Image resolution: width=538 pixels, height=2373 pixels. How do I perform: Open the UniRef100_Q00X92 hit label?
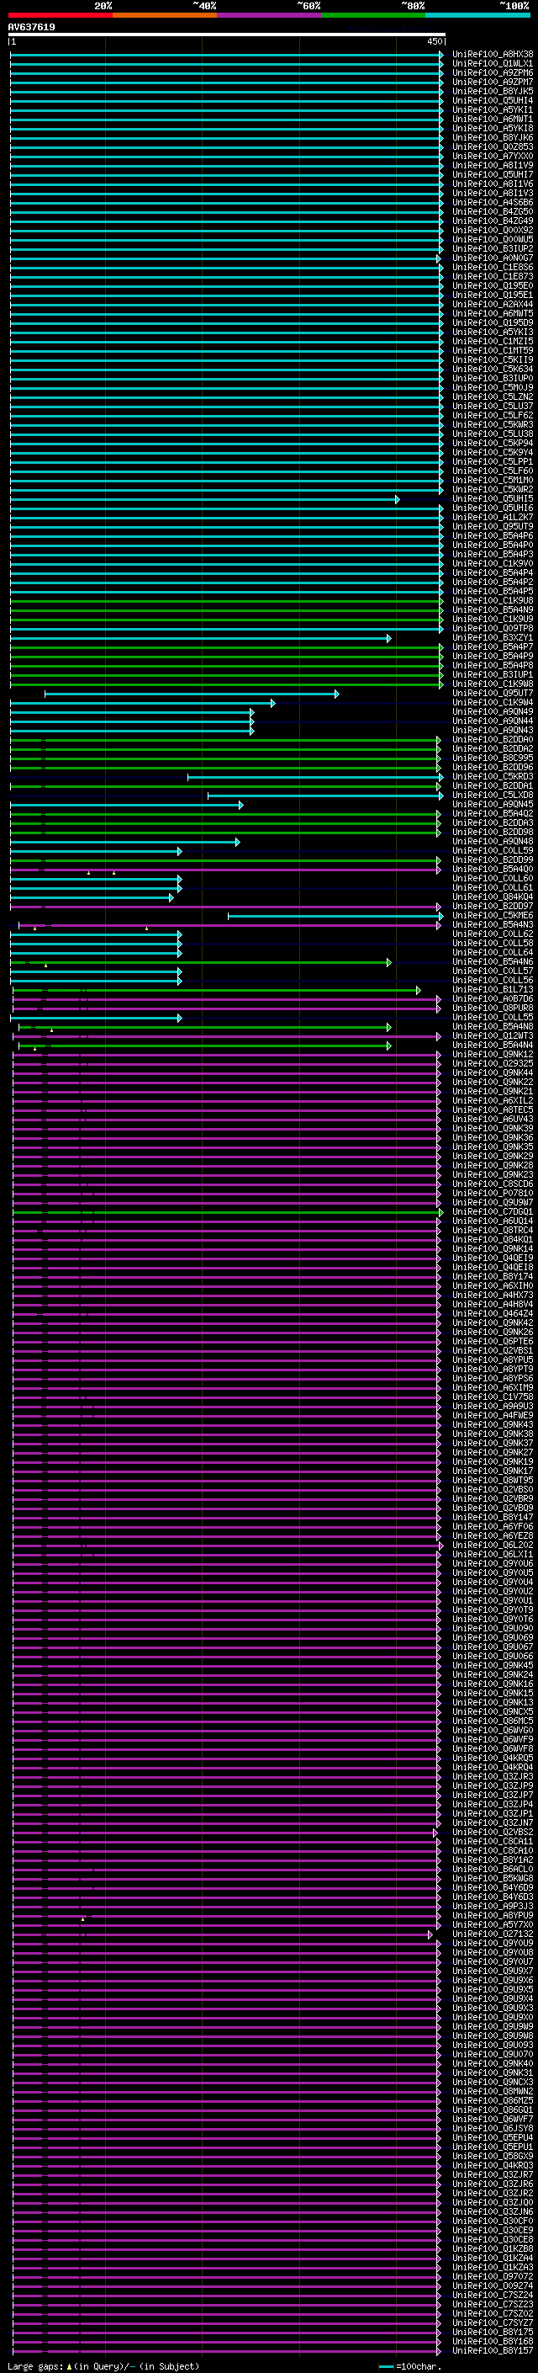pyautogui.click(x=492, y=231)
